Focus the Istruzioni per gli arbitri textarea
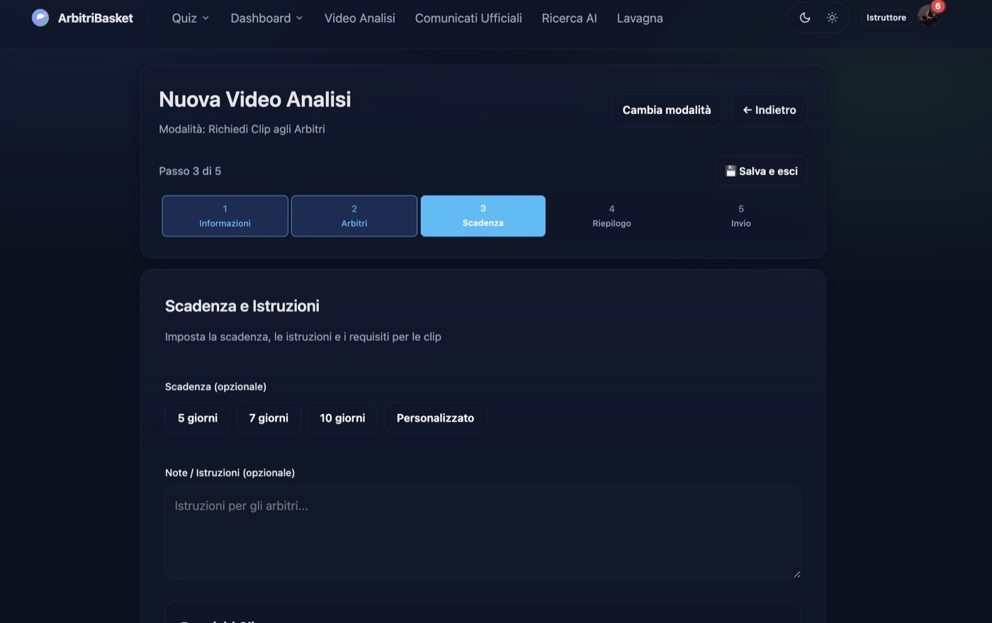The height and width of the screenshot is (623, 992). point(483,532)
